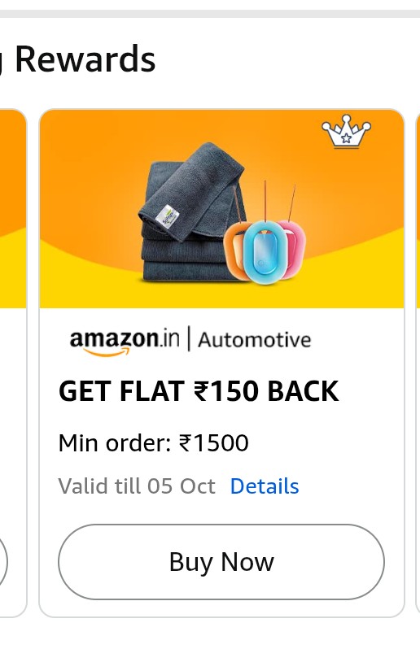Click the amazon.in logo

click(x=125, y=342)
